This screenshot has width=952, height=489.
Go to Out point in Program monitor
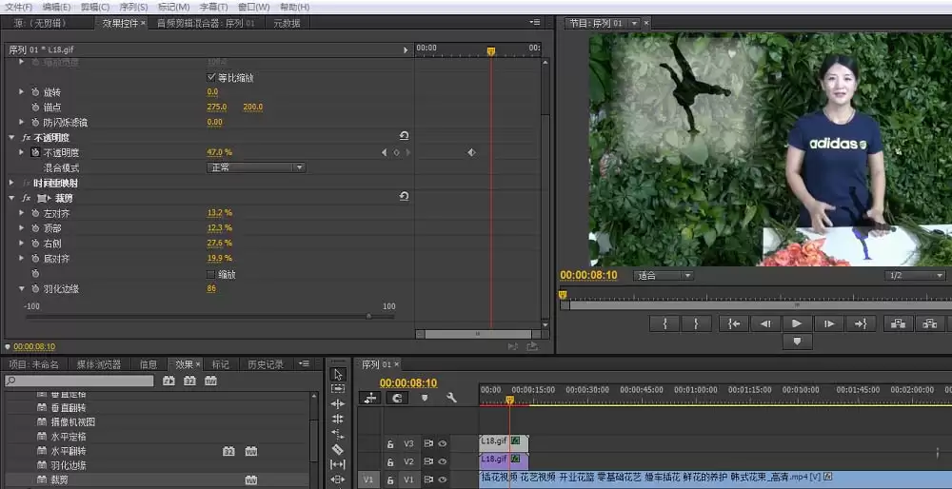tap(861, 323)
